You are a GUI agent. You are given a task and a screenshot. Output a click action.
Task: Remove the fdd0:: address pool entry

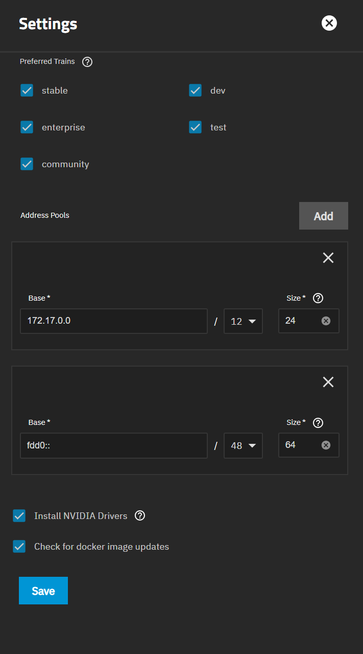(328, 382)
